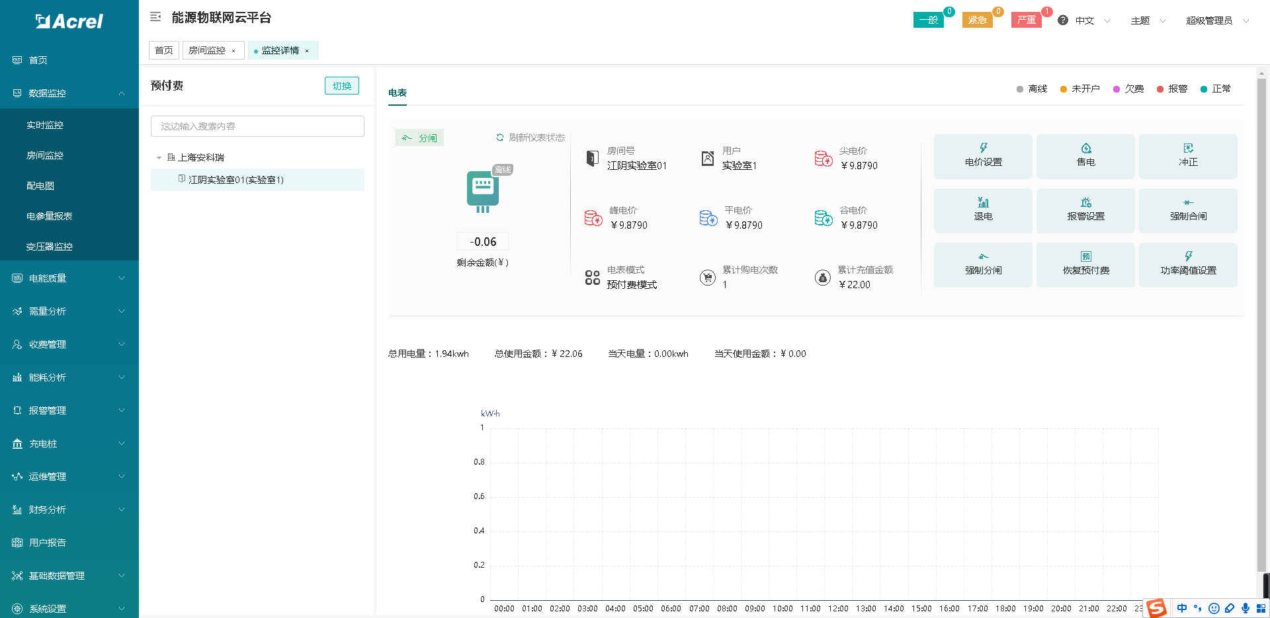Click the Sogou input method icon
Viewport: 1270px width, 618px height.
[x=1156, y=607]
